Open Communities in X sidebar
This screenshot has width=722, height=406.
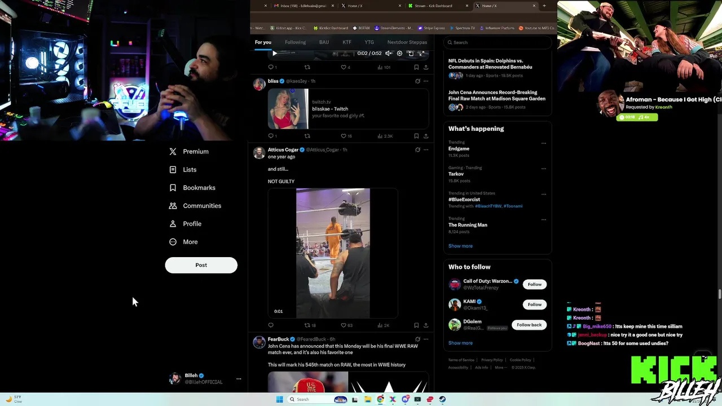195,206
